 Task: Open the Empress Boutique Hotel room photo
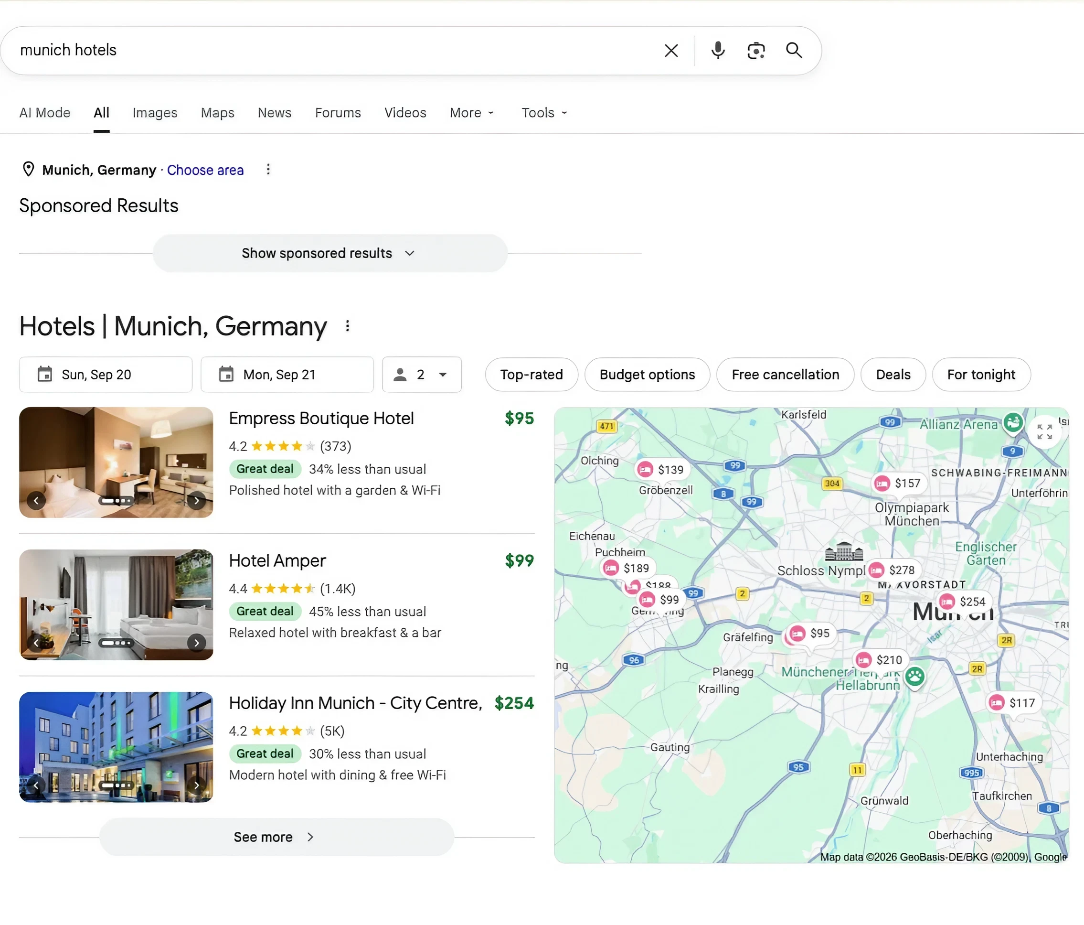point(116,462)
